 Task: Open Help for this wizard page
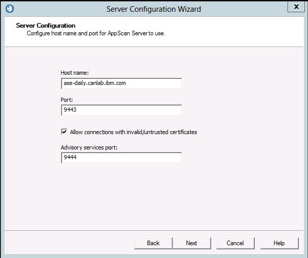coord(279,243)
